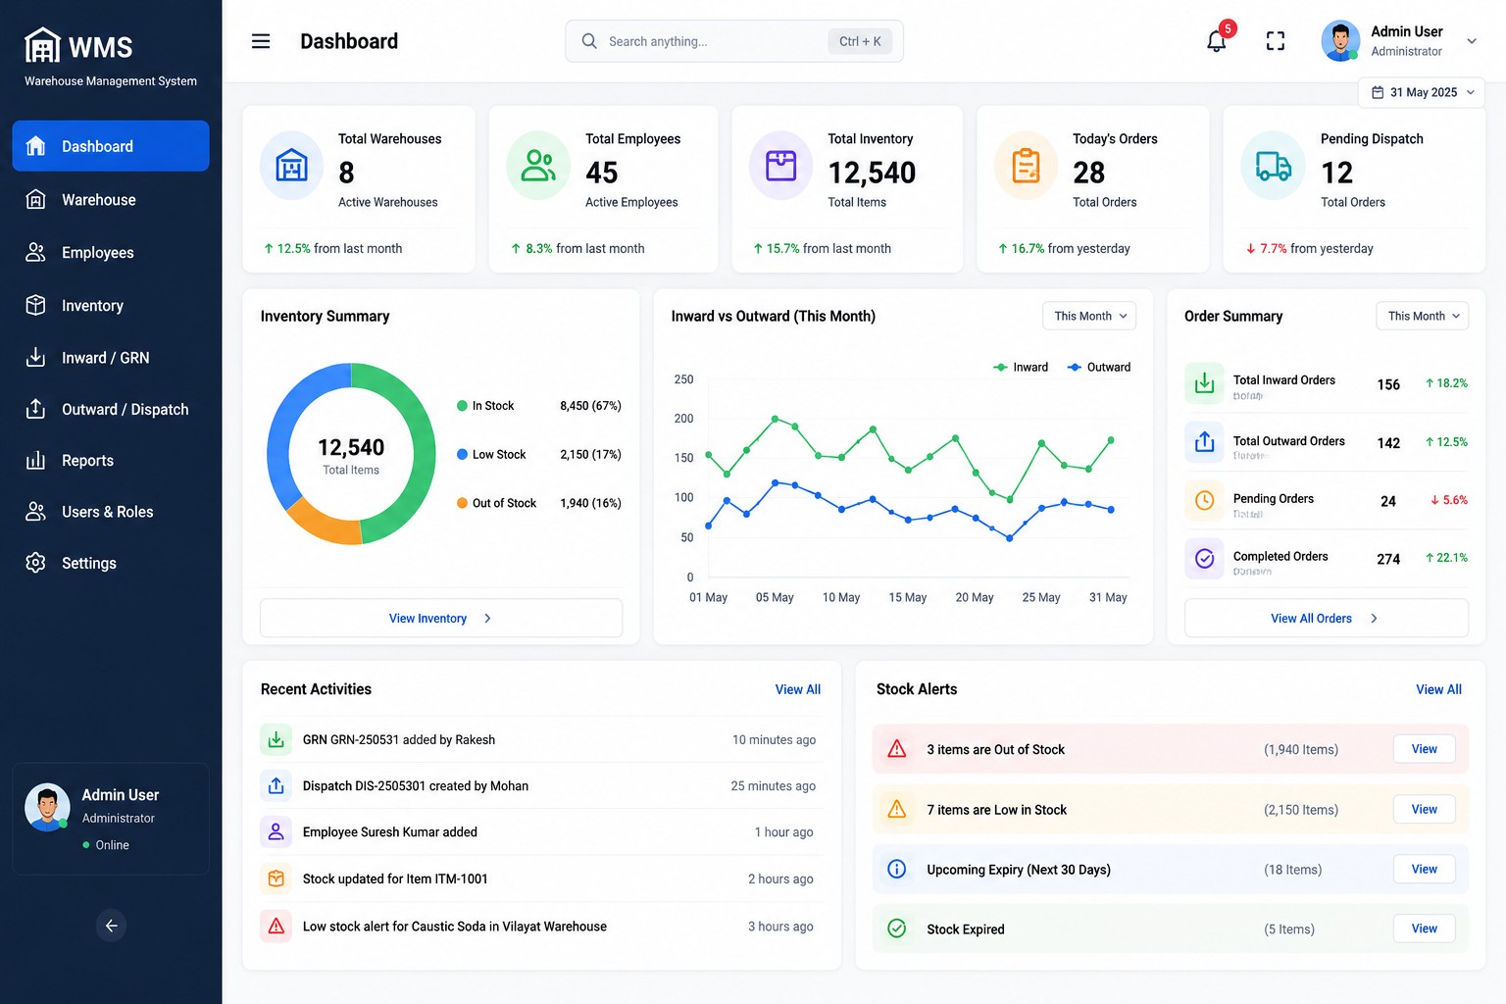Open notifications bell icon
Image resolution: width=1506 pixels, height=1004 pixels.
click(x=1217, y=41)
